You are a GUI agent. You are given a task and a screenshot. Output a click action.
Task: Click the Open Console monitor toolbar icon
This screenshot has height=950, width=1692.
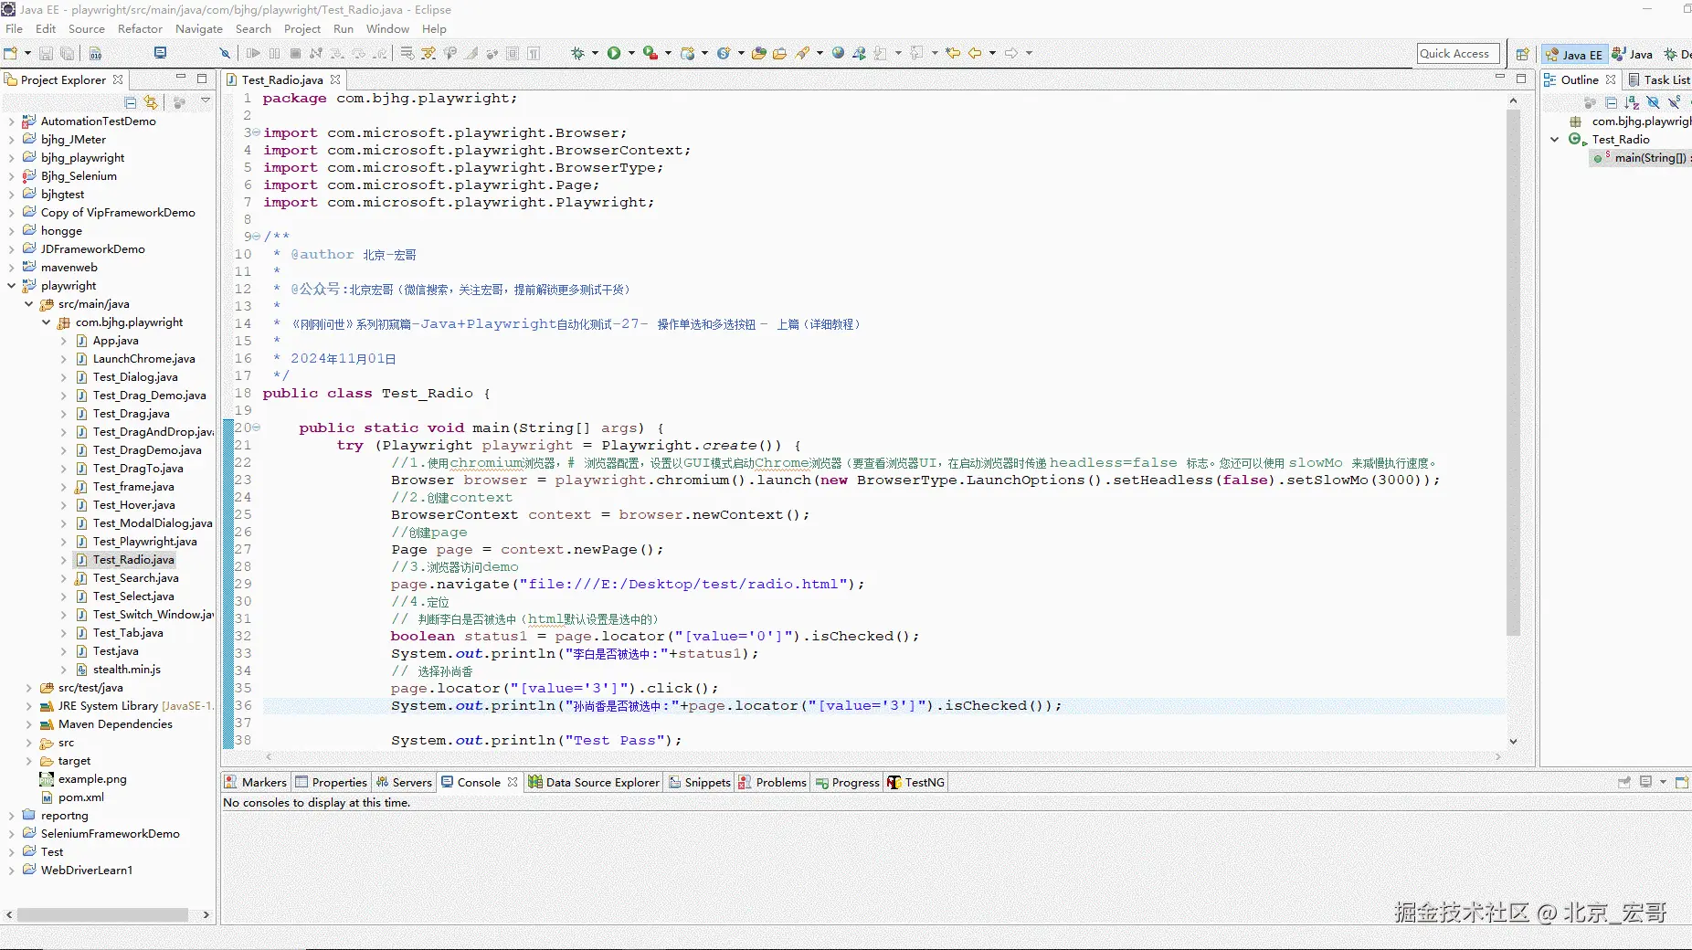[x=160, y=53]
